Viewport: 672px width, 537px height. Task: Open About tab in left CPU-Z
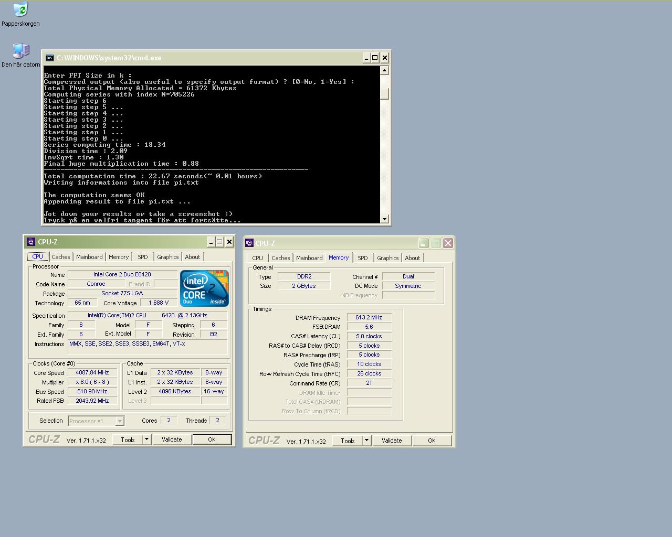pos(193,257)
